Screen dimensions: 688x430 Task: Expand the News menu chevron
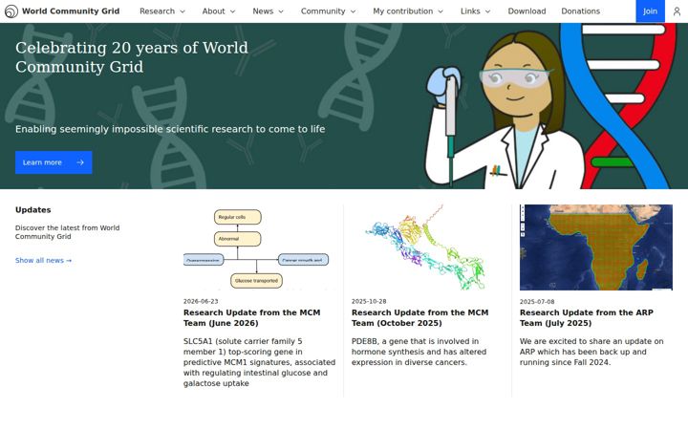click(x=281, y=11)
